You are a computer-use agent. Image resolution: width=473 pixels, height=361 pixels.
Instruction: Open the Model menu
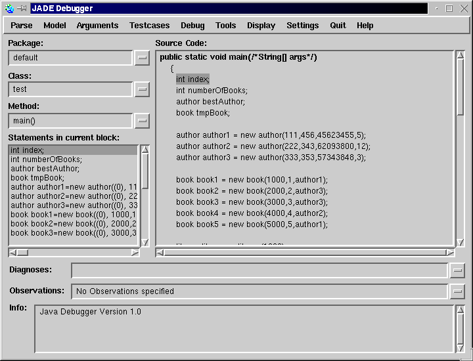(x=55, y=26)
